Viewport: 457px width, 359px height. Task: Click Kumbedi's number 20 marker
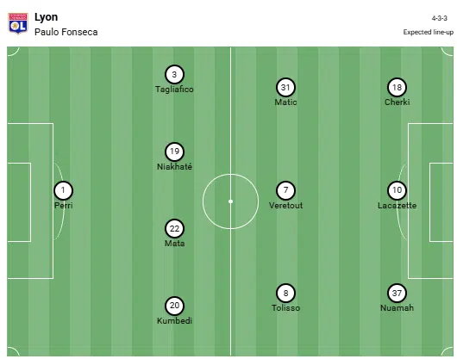click(x=174, y=306)
